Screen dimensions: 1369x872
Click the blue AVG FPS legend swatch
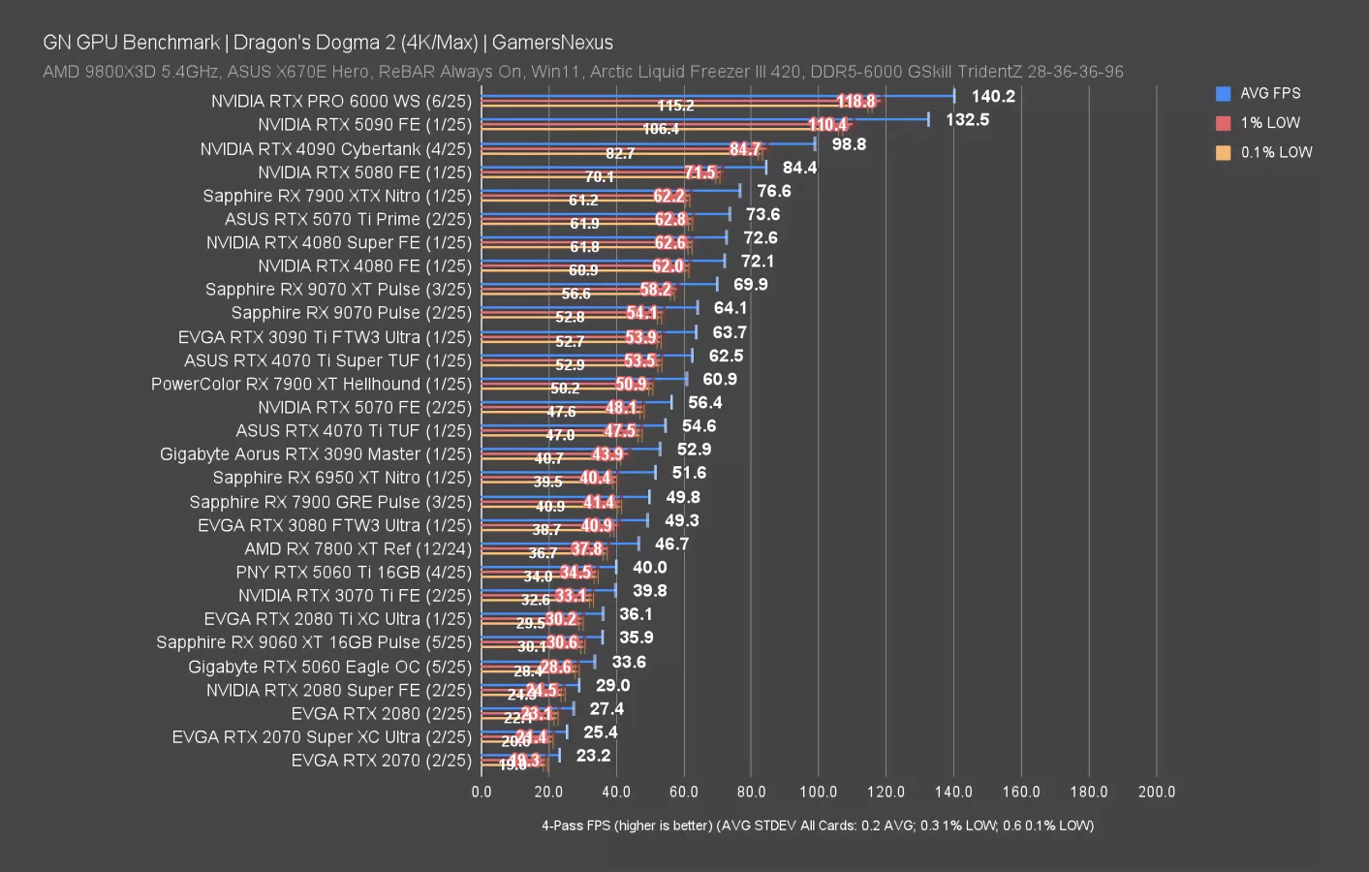tap(1223, 94)
